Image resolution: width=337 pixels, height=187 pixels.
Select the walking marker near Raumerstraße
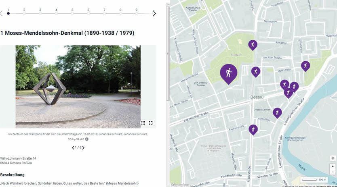click(253, 130)
